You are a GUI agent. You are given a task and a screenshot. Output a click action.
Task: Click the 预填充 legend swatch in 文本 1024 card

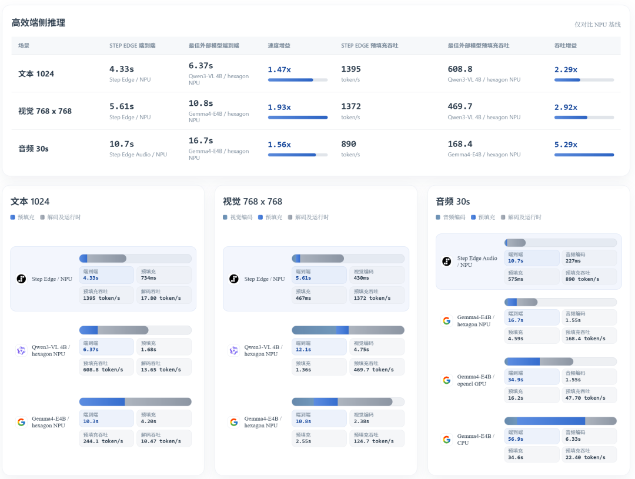[x=12, y=217]
